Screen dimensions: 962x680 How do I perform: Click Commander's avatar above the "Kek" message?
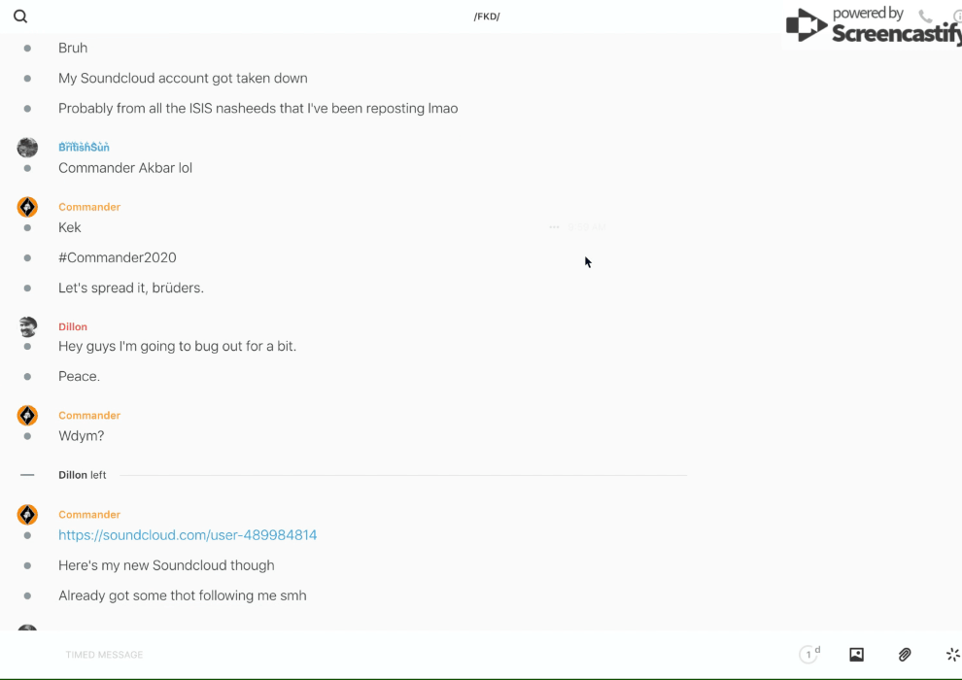coord(27,207)
